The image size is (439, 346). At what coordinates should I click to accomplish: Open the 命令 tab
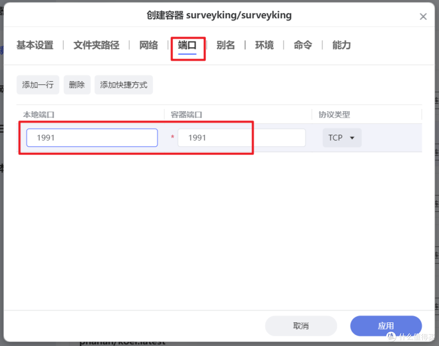(x=302, y=45)
